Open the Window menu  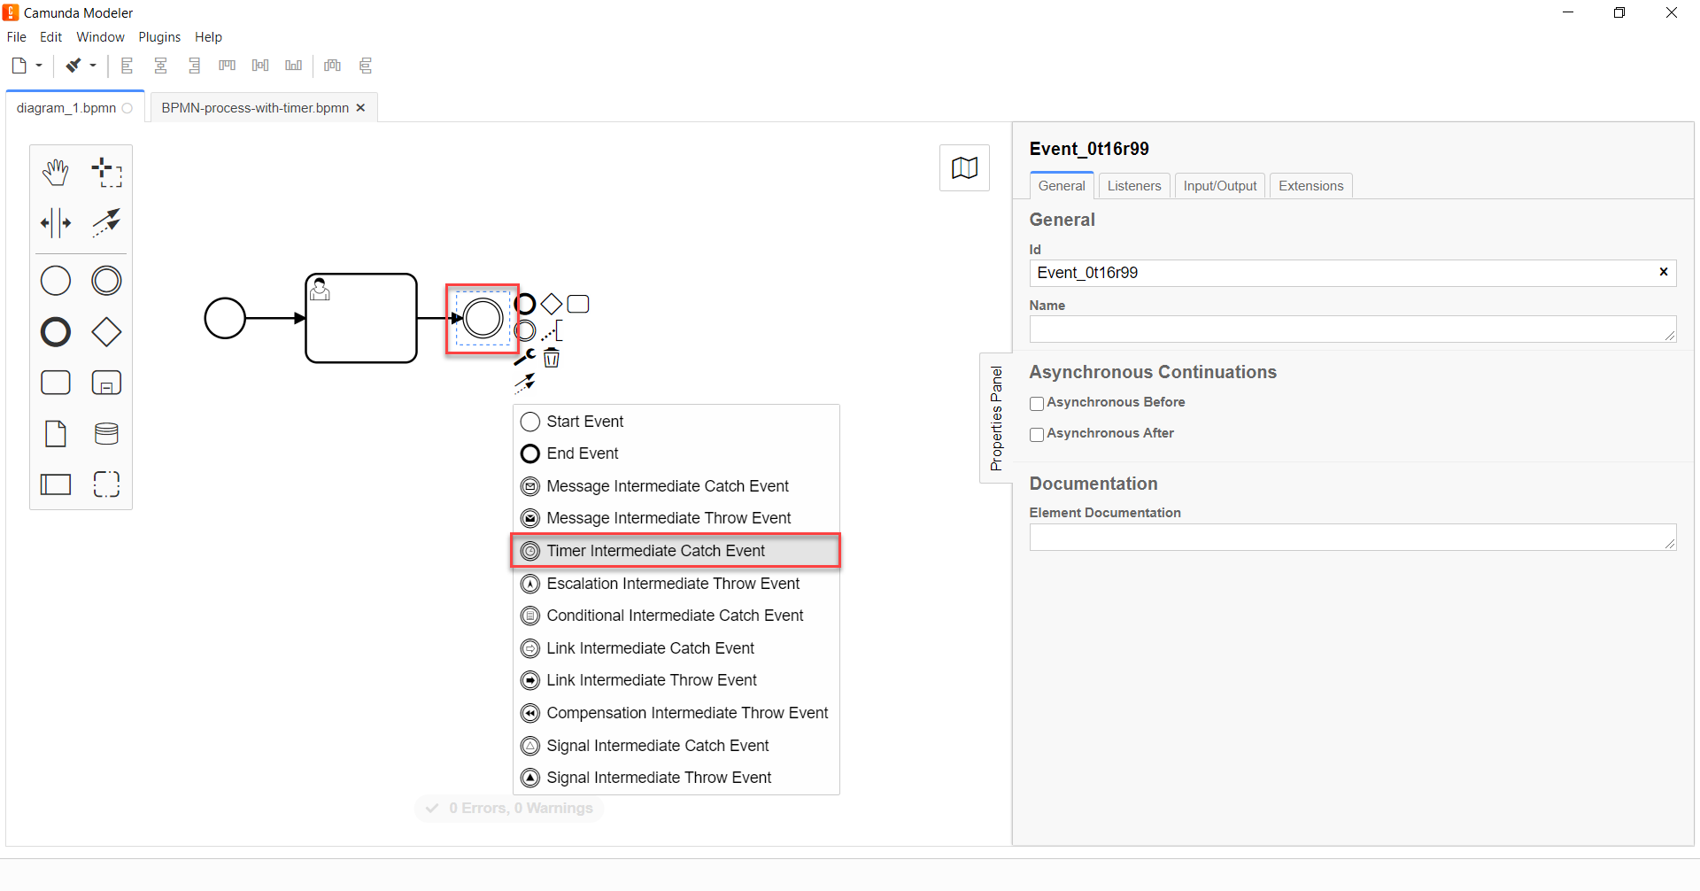tap(101, 37)
